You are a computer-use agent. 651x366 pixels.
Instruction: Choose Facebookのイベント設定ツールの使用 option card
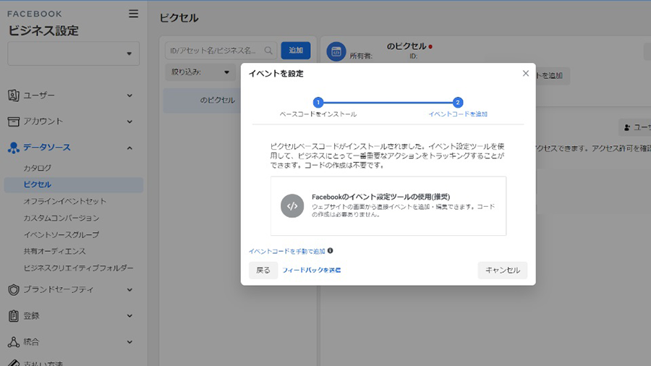tap(388, 206)
